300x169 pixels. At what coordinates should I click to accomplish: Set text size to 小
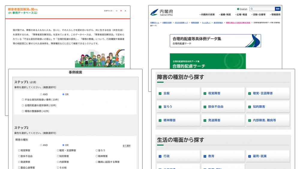(x=116, y=11)
